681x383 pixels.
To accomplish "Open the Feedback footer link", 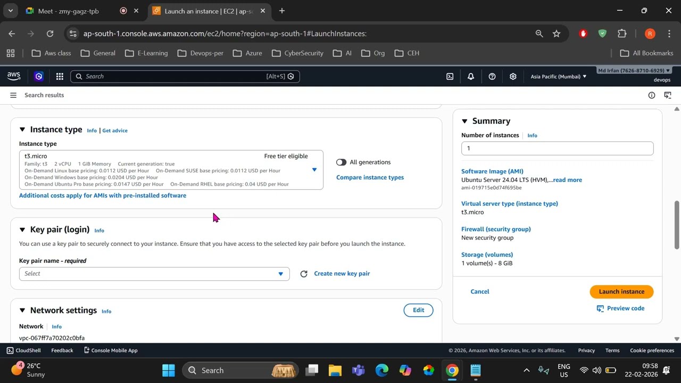I will (x=62, y=351).
